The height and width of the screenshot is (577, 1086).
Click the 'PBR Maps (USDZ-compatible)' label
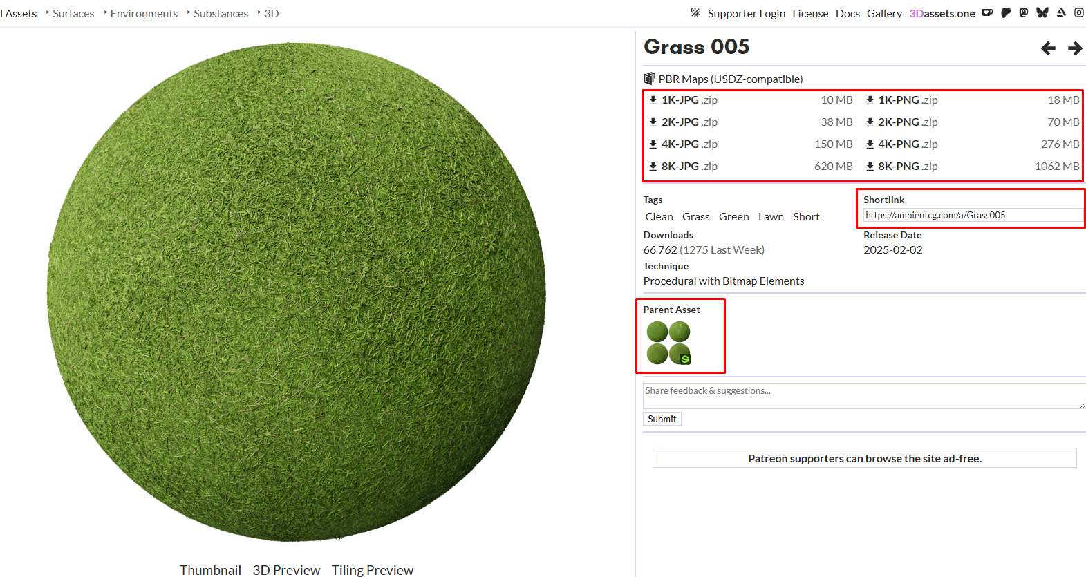click(731, 79)
